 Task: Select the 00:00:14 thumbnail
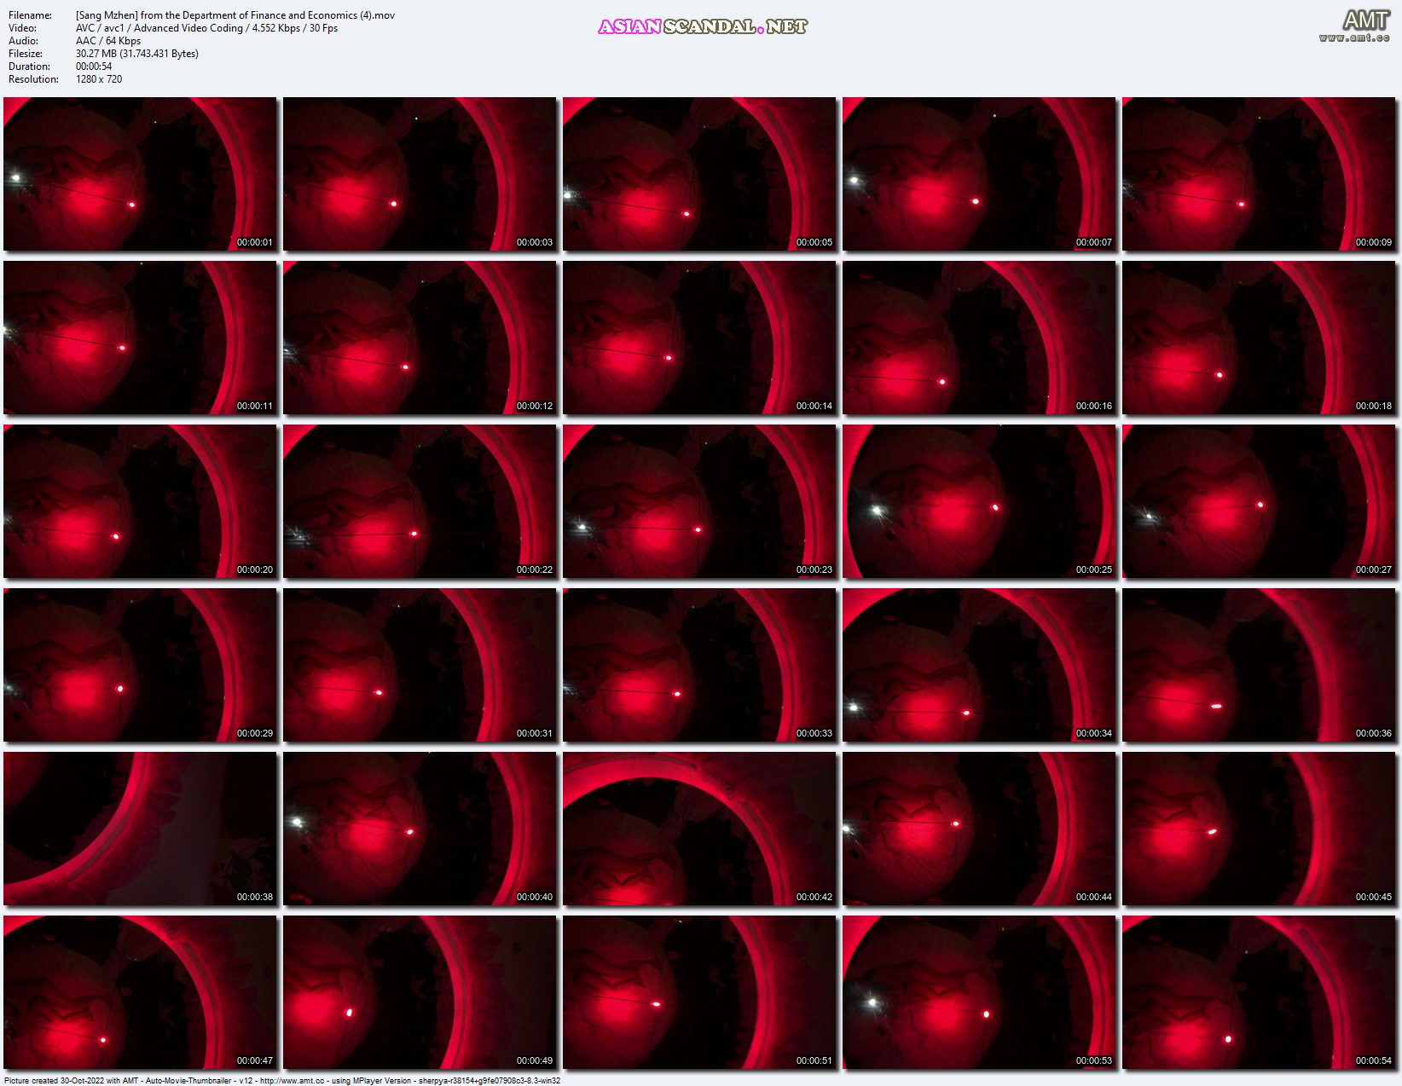699,338
